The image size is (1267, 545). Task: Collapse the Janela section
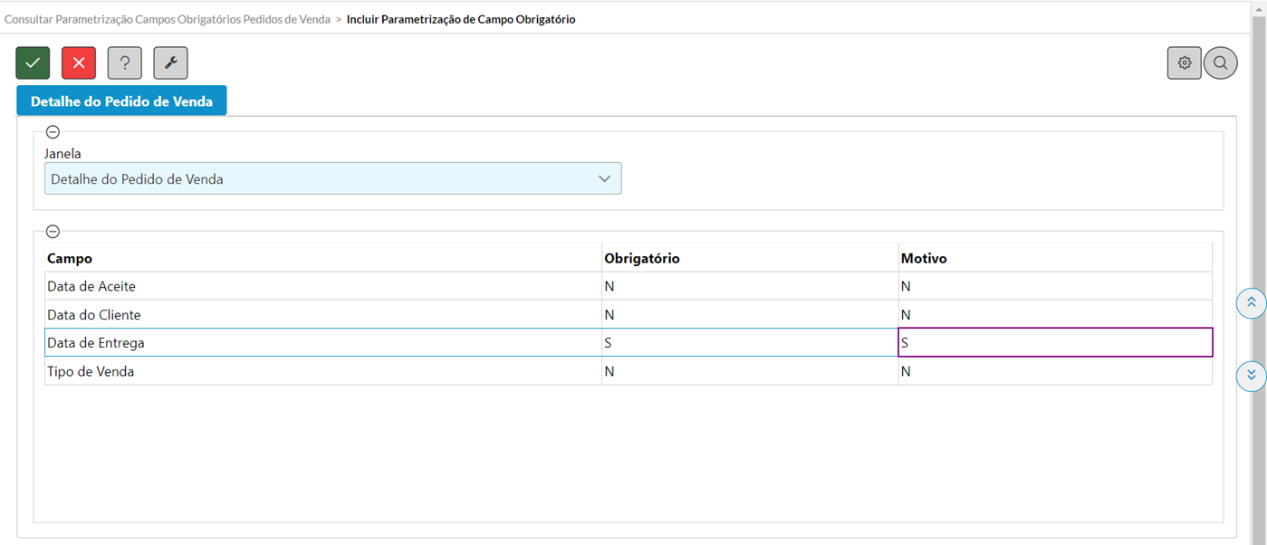point(53,132)
